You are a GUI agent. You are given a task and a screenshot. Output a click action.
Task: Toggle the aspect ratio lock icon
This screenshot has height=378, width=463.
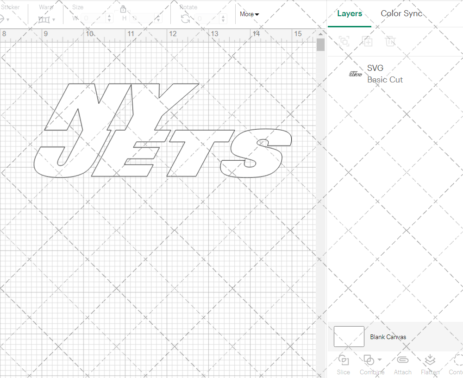[123, 9]
